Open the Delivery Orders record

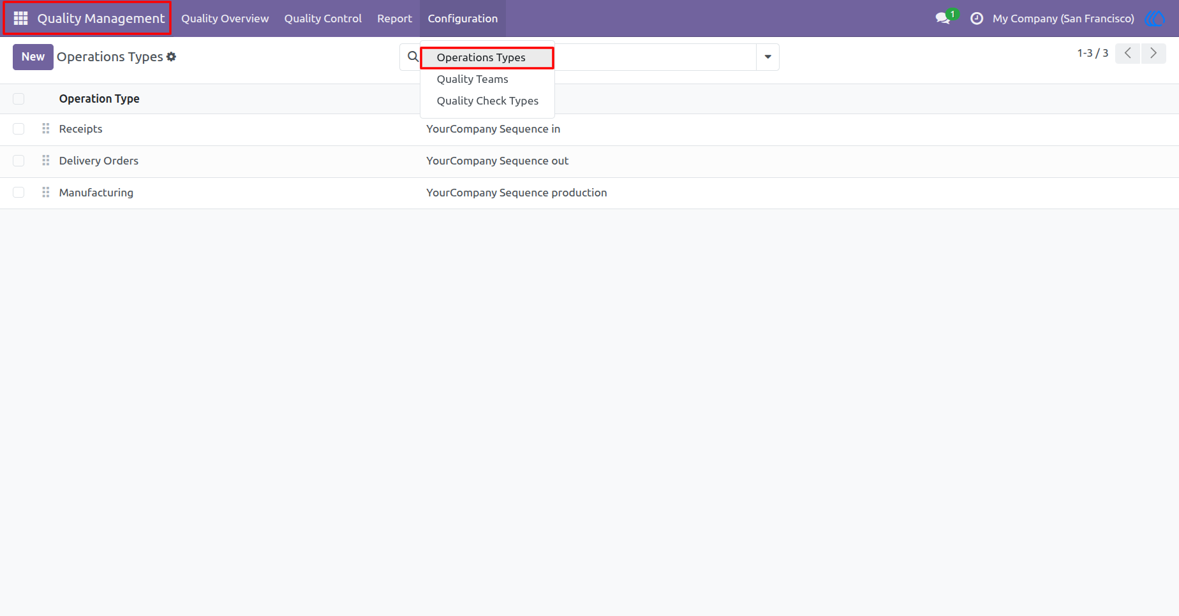pyautogui.click(x=98, y=161)
